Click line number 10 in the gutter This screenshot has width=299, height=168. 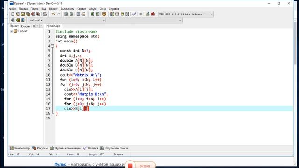click(48, 75)
